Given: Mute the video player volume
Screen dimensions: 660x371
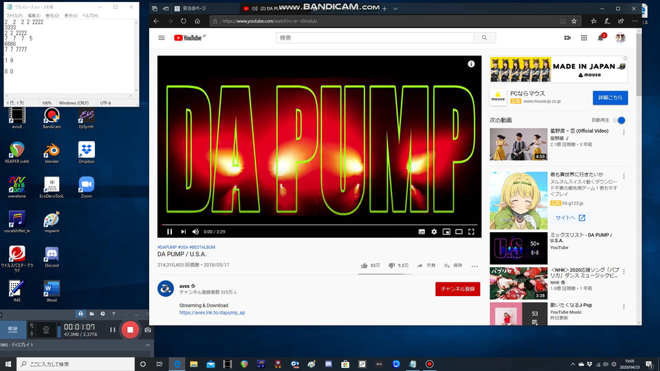Looking at the screenshot, I should [195, 232].
